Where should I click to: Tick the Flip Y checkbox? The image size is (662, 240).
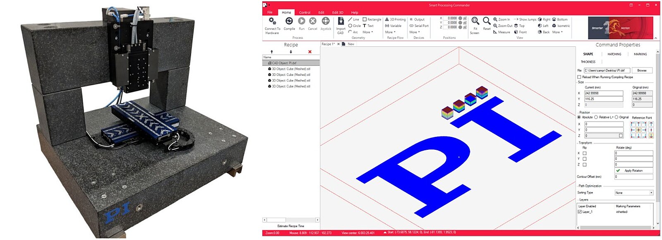coord(585,159)
